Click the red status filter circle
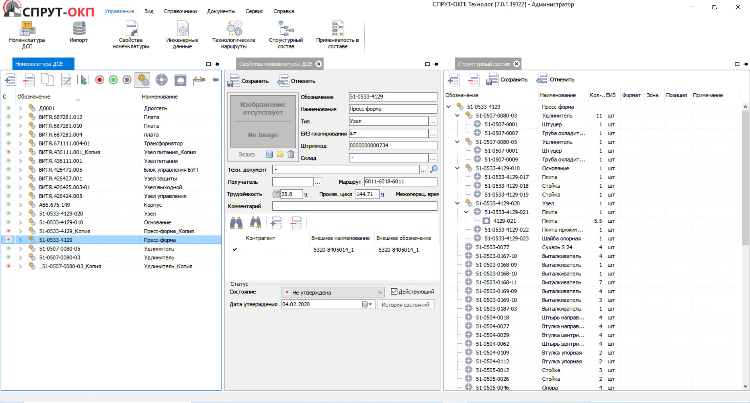The height and width of the screenshot is (403, 750). (x=100, y=80)
